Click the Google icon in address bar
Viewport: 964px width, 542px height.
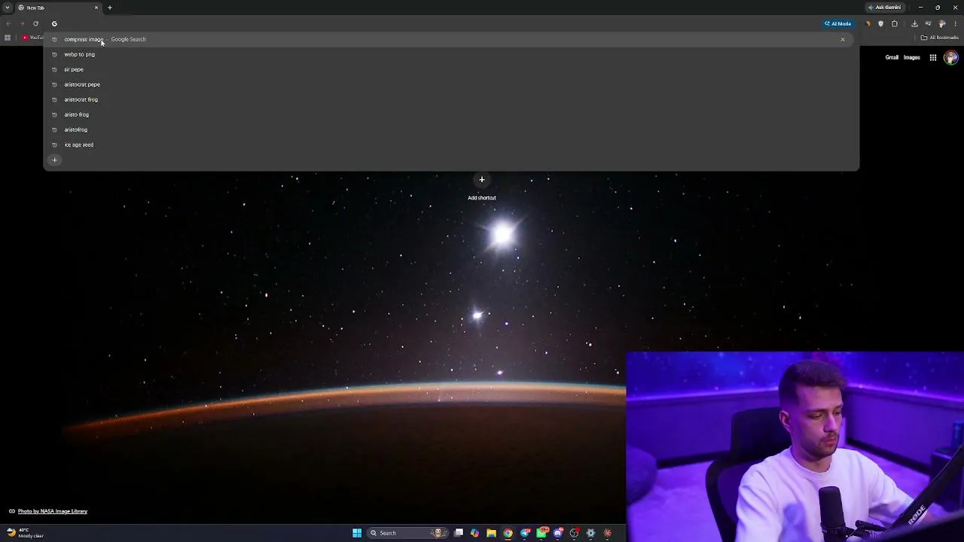click(x=54, y=23)
